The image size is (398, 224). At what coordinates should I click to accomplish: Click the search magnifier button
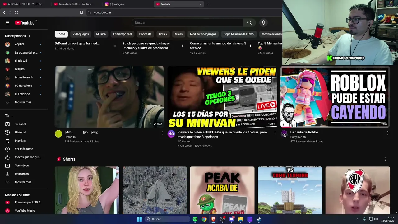pyautogui.click(x=249, y=22)
